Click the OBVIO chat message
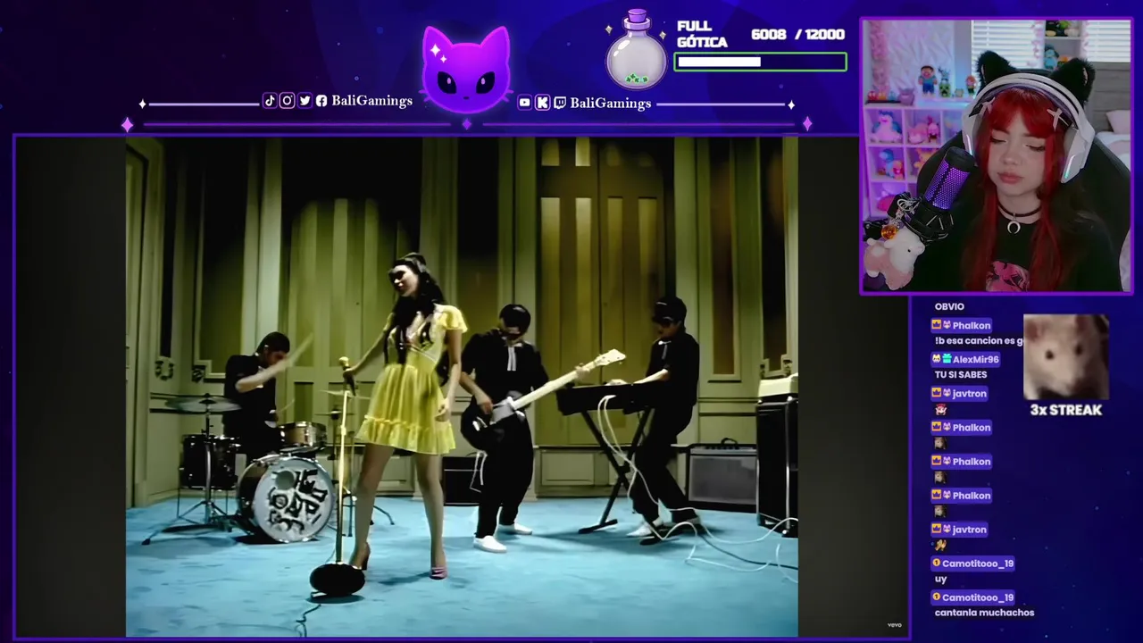The width and height of the screenshot is (1143, 643). click(949, 306)
